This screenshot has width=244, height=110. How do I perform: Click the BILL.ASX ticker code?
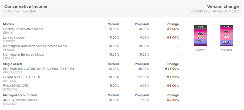point(9,81)
